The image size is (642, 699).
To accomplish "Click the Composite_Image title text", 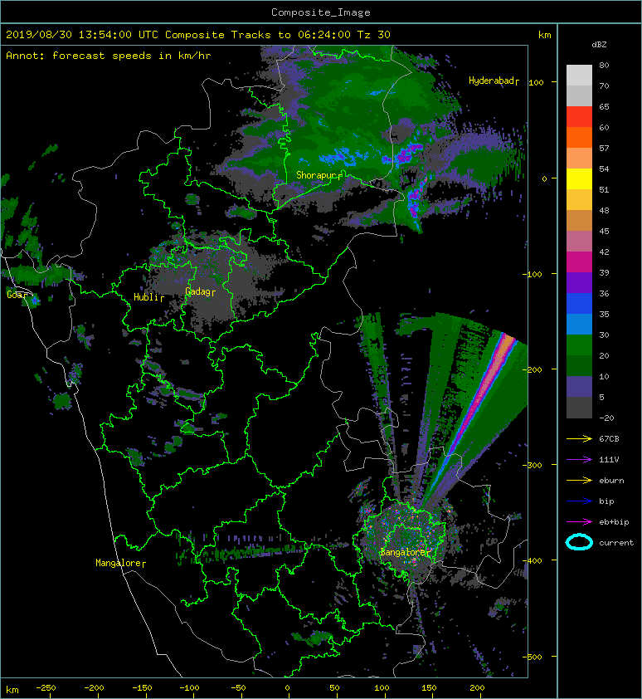I will click(x=321, y=12).
